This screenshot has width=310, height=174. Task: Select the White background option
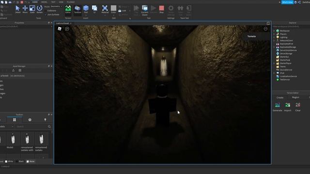click(x=9, y=161)
